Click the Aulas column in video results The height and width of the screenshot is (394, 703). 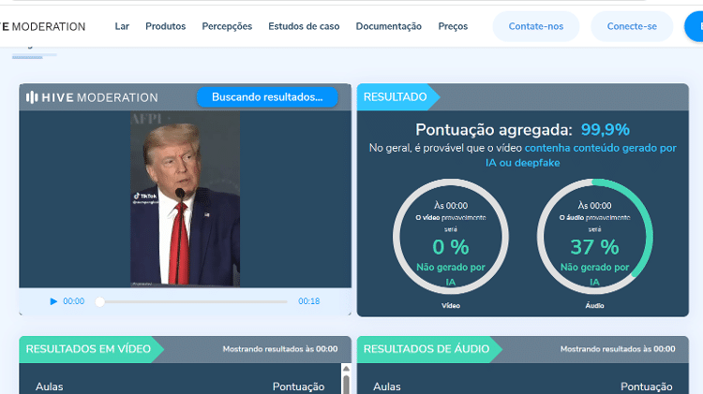[x=50, y=387]
